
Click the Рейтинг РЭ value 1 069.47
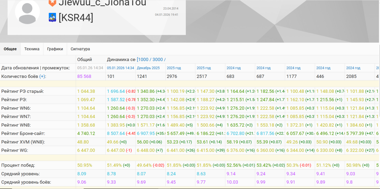(86, 100)
